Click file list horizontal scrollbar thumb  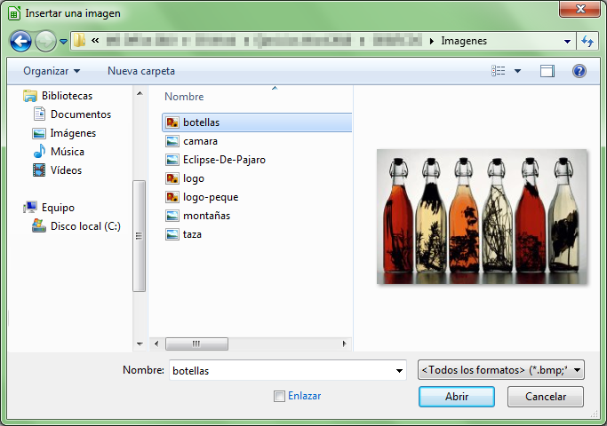(x=196, y=343)
